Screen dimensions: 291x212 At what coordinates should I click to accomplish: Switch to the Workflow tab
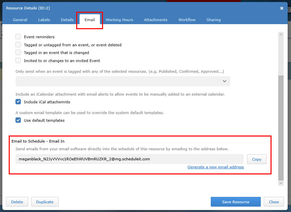(187, 20)
